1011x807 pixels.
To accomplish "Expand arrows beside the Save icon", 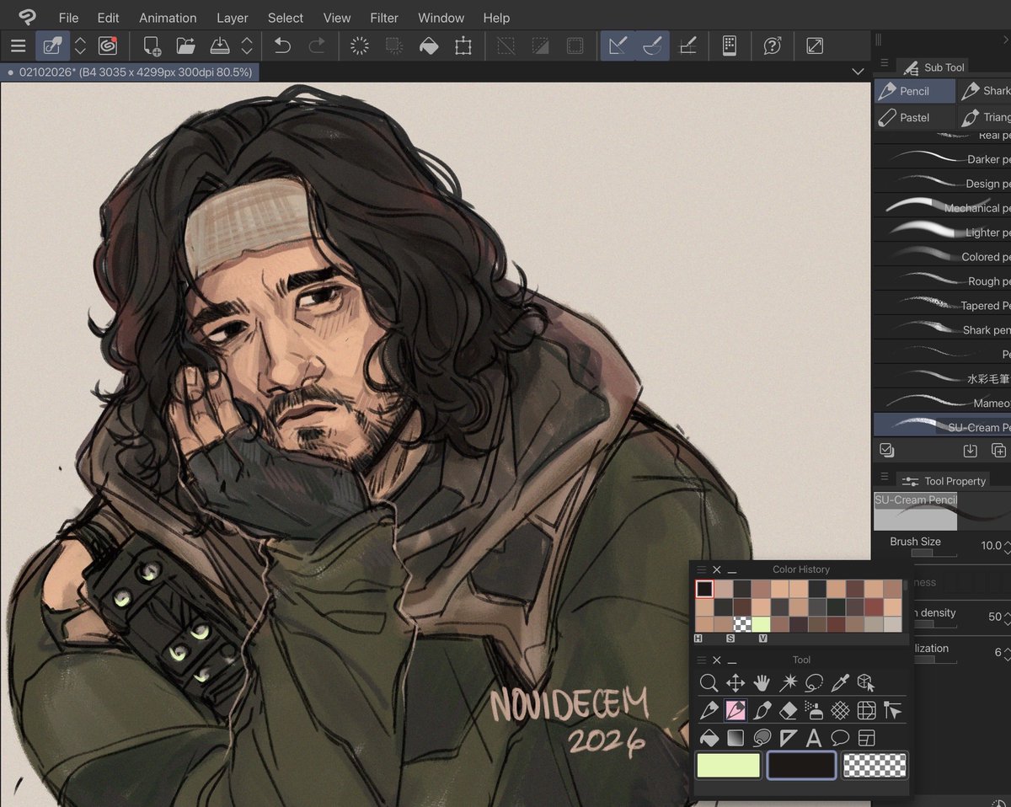I will point(247,45).
